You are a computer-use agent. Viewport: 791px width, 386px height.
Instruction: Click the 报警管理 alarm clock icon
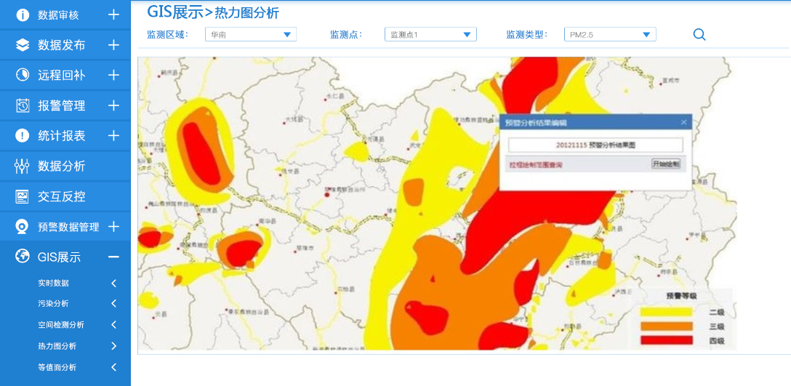[23, 105]
